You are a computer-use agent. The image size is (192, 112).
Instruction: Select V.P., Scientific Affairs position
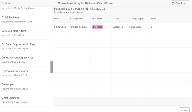[x=26, y=33]
